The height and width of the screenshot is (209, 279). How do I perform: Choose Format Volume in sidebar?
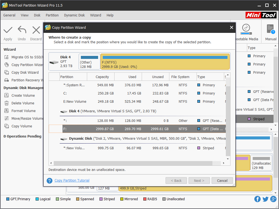(x=20, y=111)
